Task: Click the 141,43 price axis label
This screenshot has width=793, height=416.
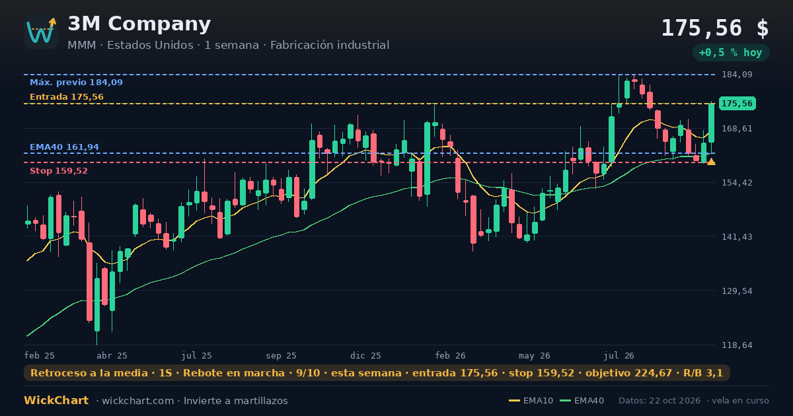Action: click(x=737, y=236)
